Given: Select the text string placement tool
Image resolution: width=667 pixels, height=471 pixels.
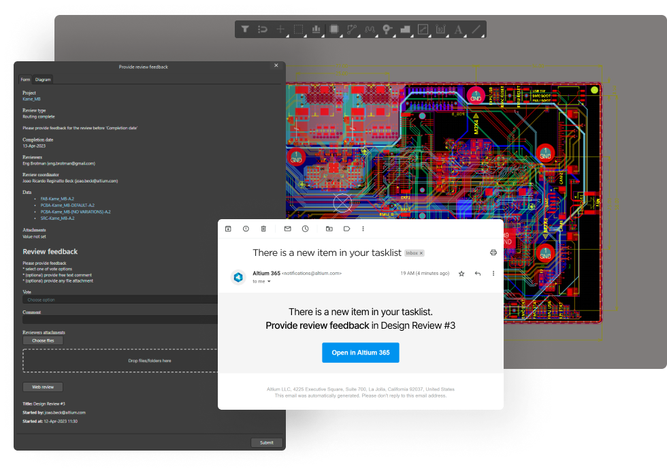Looking at the screenshot, I should pos(459,29).
